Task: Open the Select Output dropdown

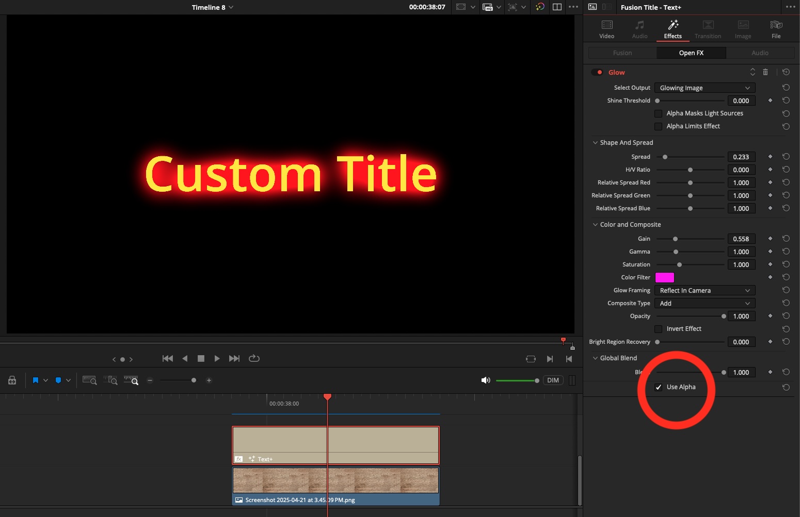Action: click(705, 88)
